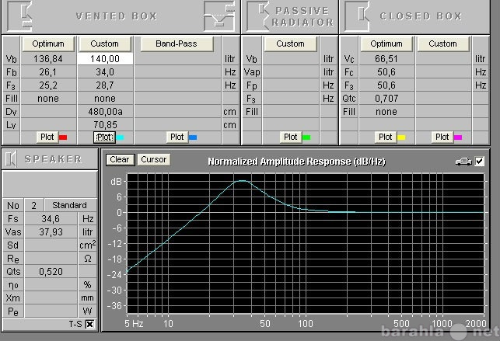Click the custom Dv value 480,00a
The height and width of the screenshot is (341, 500).
[105, 112]
